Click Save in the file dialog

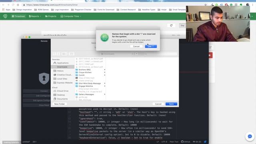171,104
